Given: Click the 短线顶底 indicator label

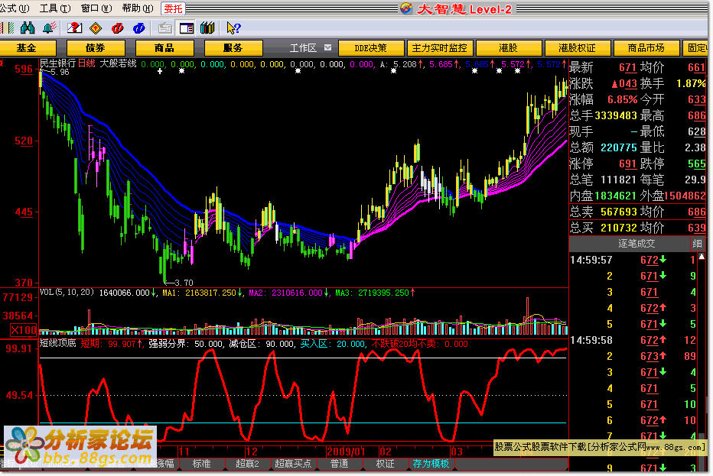Looking at the screenshot, I should [x=57, y=343].
